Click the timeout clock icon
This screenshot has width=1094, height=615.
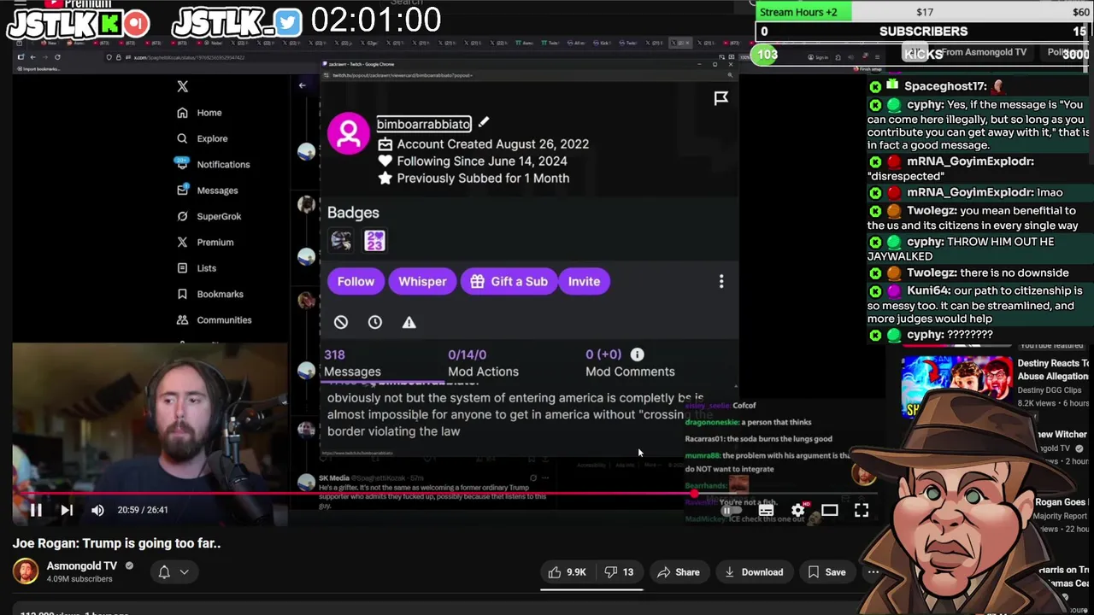point(374,322)
